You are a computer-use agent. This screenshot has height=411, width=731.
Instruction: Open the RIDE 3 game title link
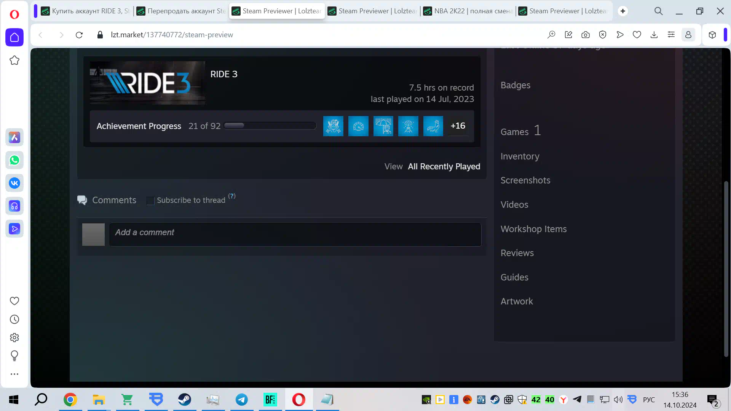224,74
